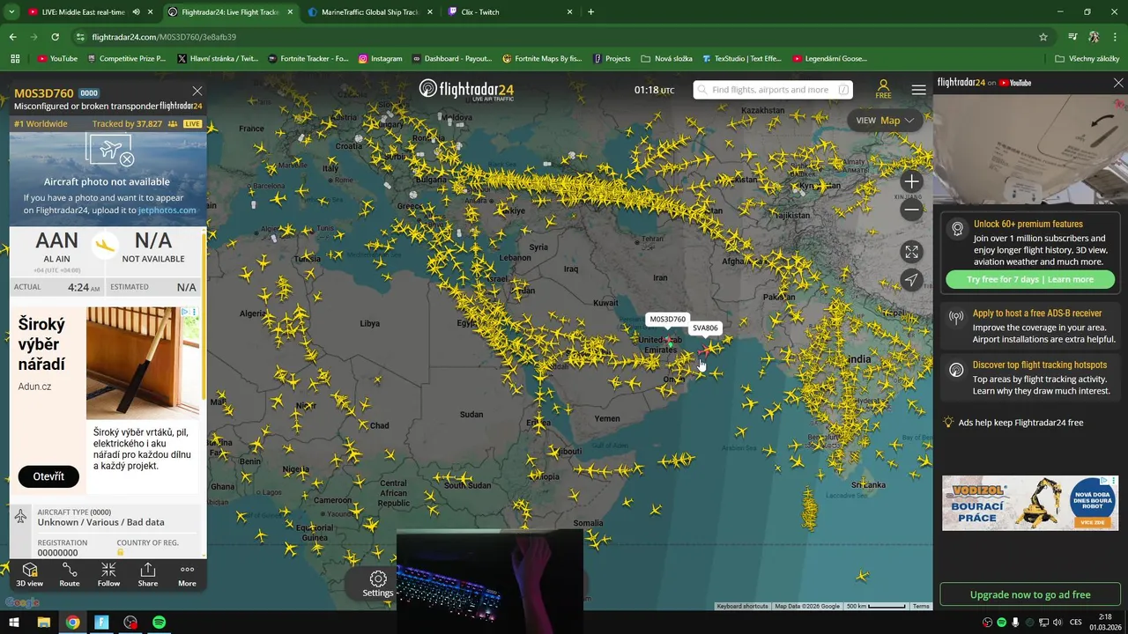
Task: Open the Fortnite Tracker bookmark
Action: coord(308,59)
